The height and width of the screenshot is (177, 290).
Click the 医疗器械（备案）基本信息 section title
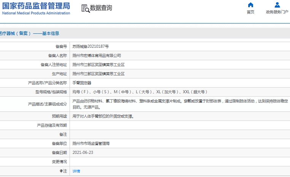pyautogui.click(x=30, y=33)
